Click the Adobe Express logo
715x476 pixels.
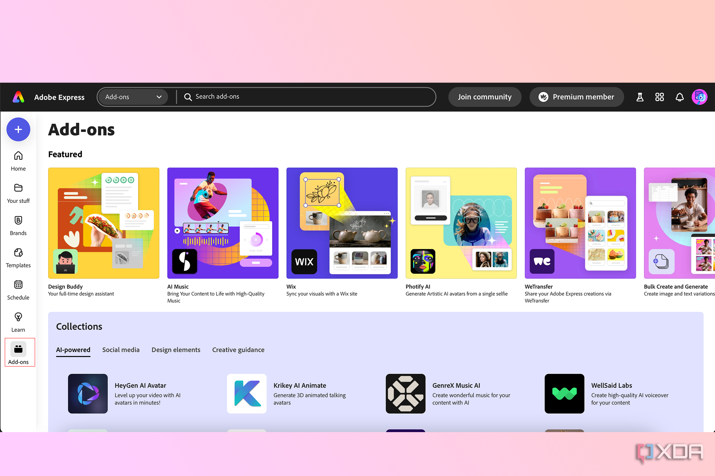18,97
